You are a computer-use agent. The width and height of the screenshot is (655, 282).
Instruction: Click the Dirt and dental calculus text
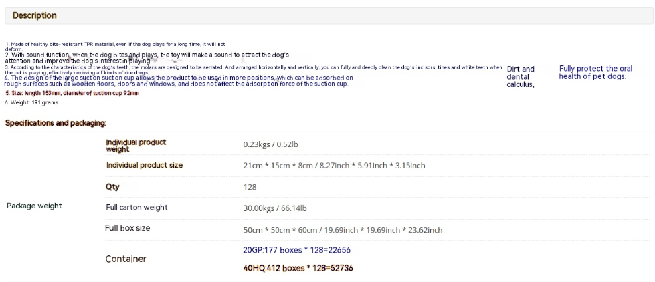(521, 77)
